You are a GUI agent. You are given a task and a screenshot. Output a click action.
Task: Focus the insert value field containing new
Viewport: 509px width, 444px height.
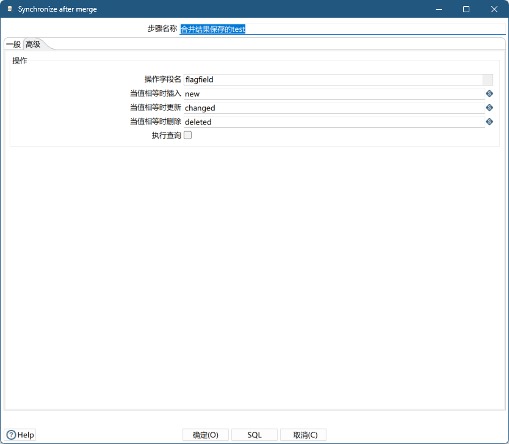(x=334, y=93)
